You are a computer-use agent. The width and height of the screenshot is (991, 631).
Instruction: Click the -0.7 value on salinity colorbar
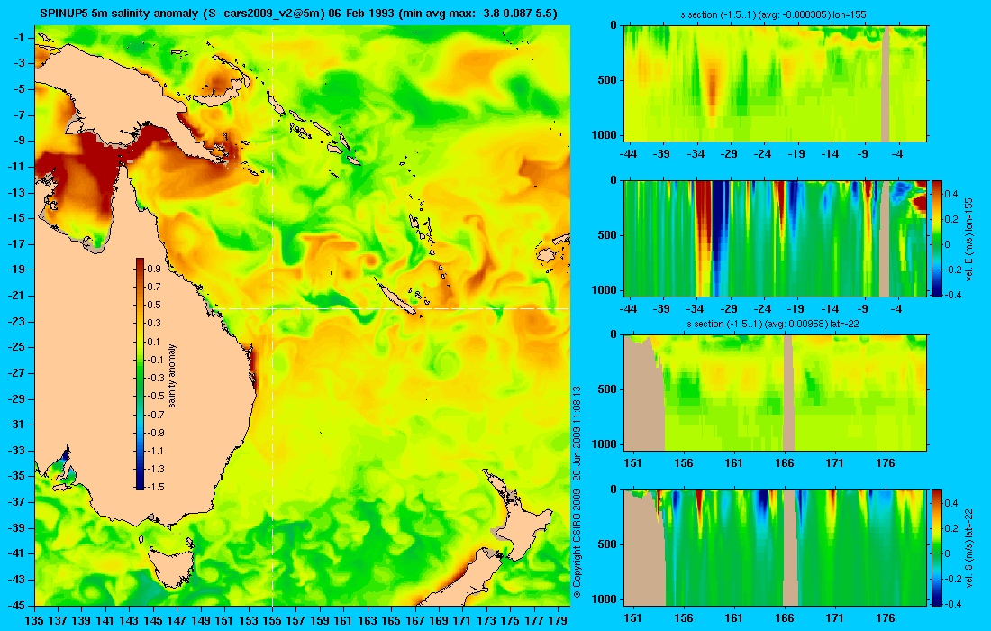point(156,414)
